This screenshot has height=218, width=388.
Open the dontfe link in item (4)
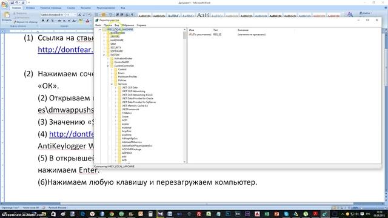pos(72,134)
